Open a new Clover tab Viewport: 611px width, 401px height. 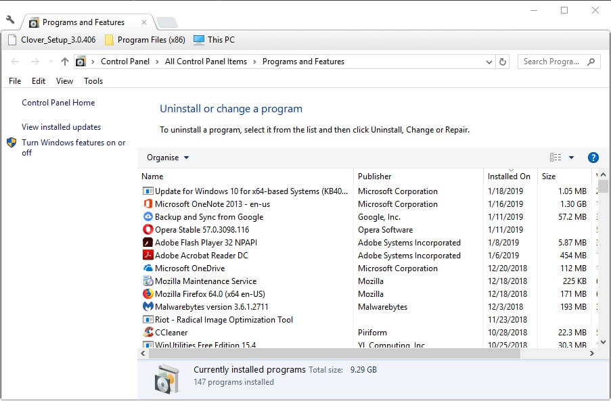pos(168,22)
